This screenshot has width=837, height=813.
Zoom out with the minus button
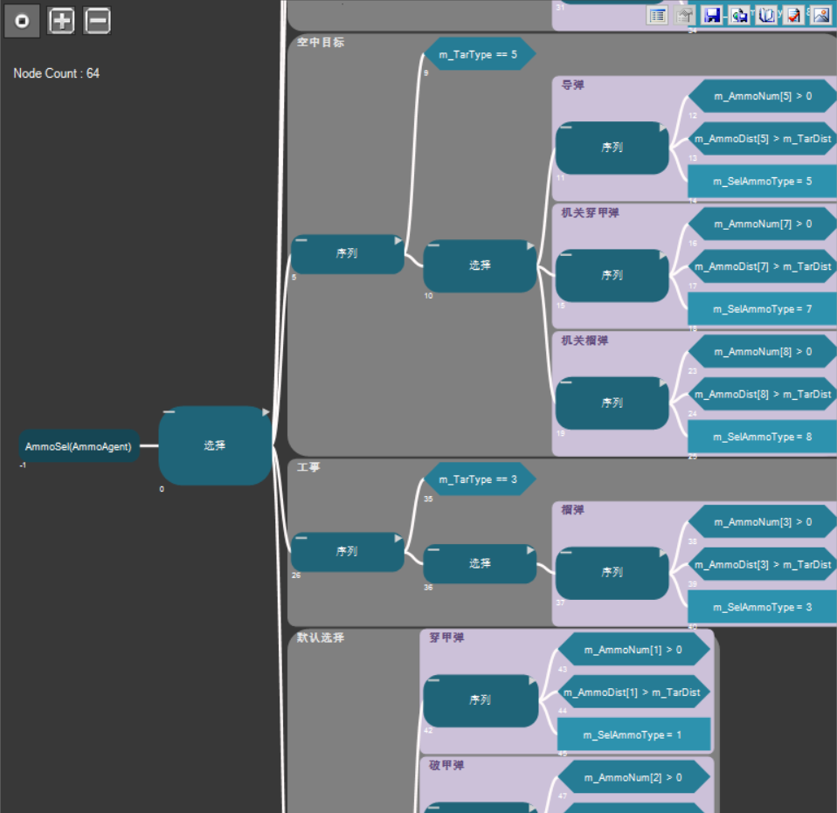pyautogui.click(x=97, y=21)
